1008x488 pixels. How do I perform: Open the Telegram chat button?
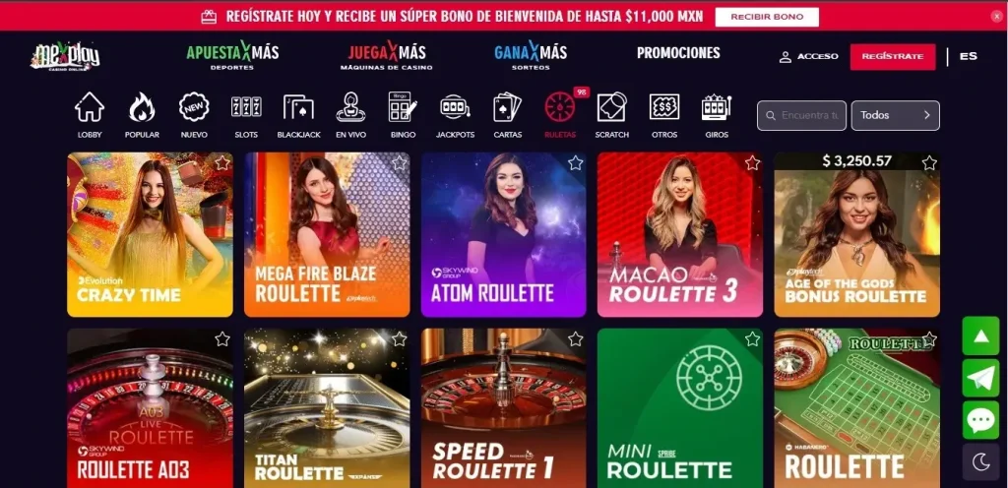[x=981, y=378]
